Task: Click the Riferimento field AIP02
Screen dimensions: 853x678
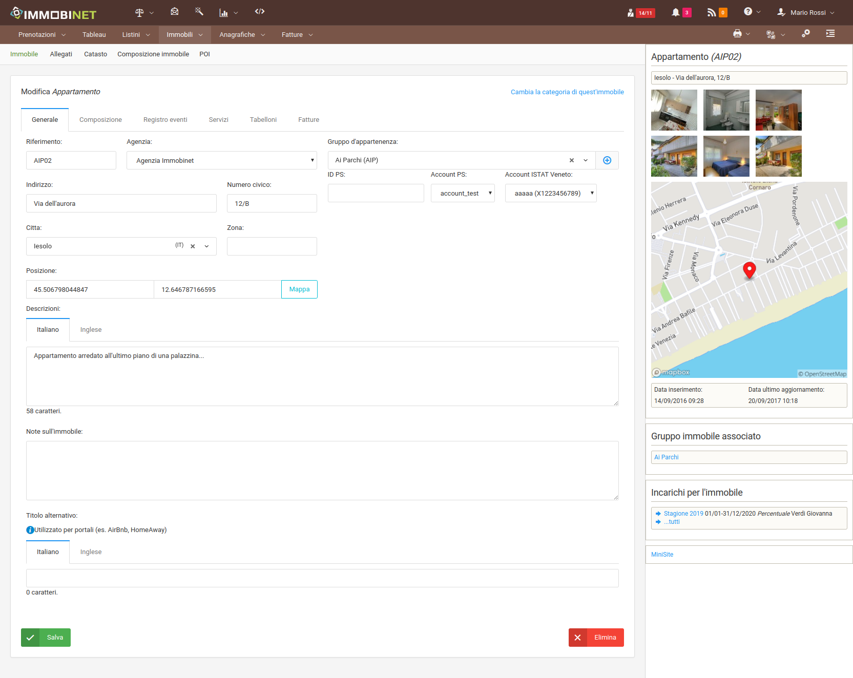Action: pos(71,160)
